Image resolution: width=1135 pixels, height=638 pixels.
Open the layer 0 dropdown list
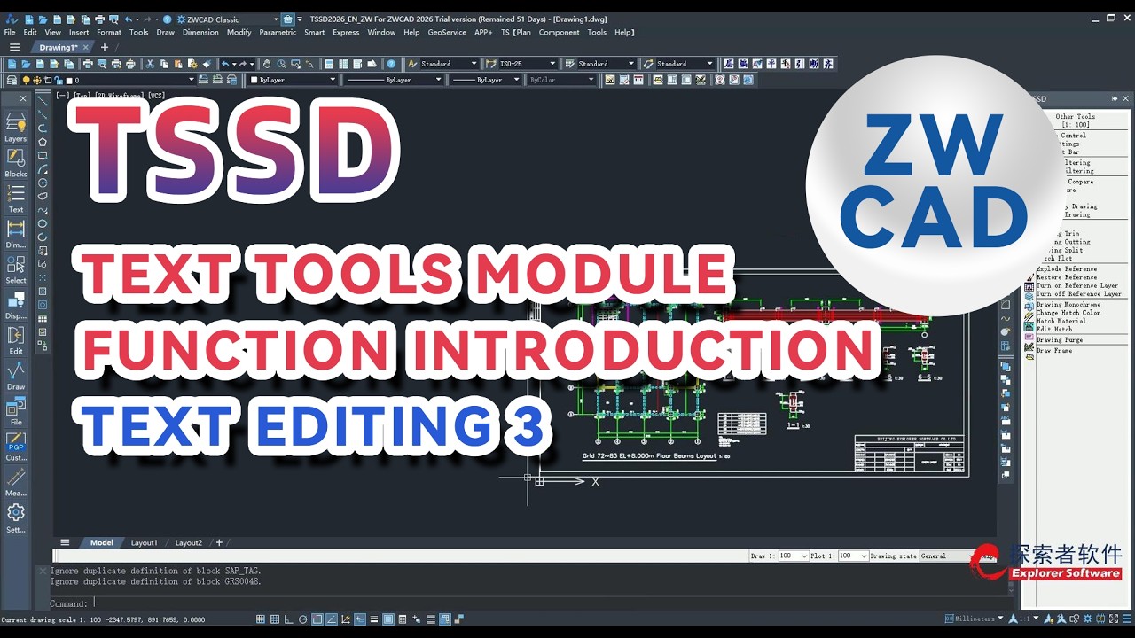pos(133,80)
